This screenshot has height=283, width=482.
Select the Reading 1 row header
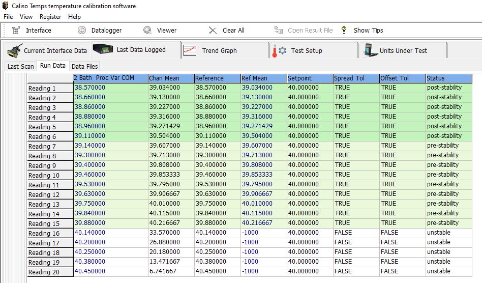coord(50,88)
